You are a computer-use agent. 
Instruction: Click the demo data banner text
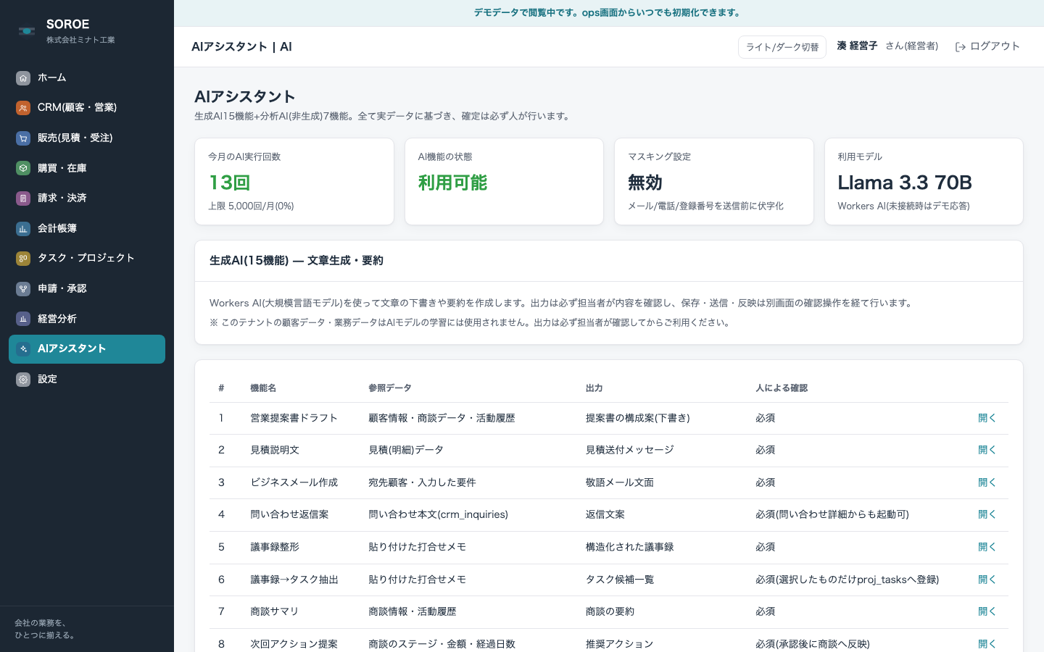tap(609, 13)
